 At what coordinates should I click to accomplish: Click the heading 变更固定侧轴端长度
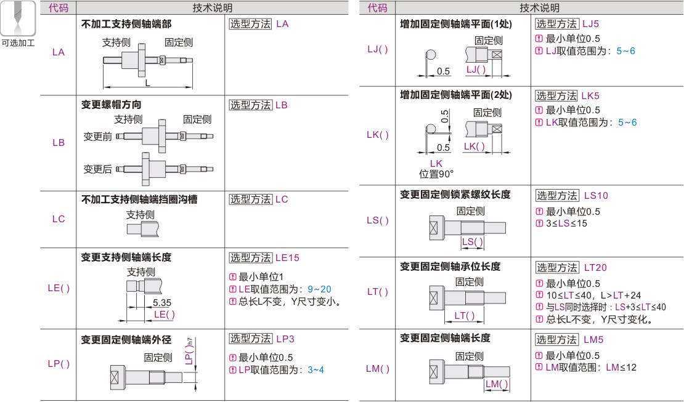point(445,338)
